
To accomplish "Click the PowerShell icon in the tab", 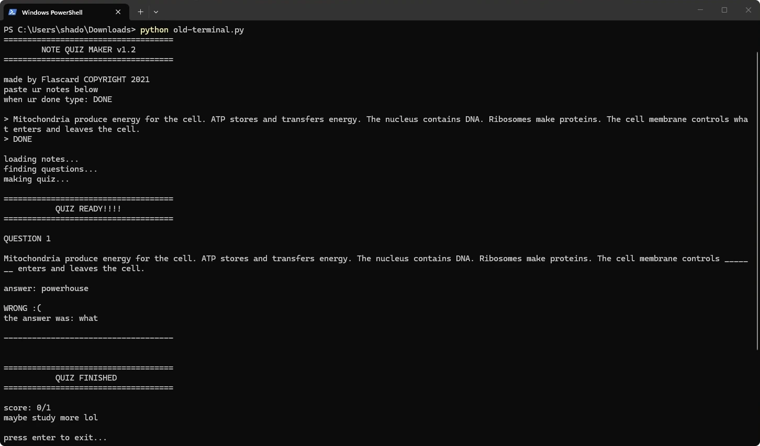I will [x=13, y=12].
